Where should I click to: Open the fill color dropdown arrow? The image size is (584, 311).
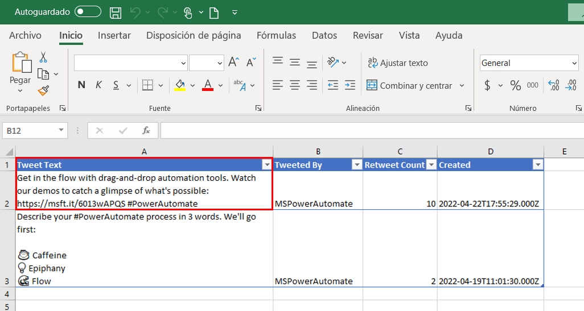pyautogui.click(x=192, y=85)
